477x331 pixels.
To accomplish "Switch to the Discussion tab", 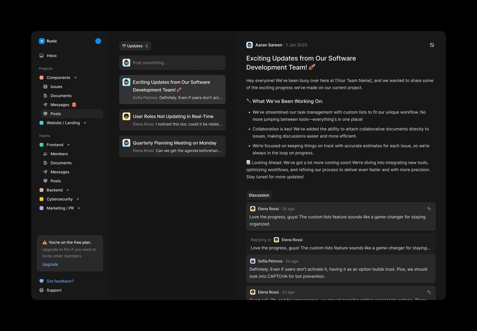I will coord(259,195).
